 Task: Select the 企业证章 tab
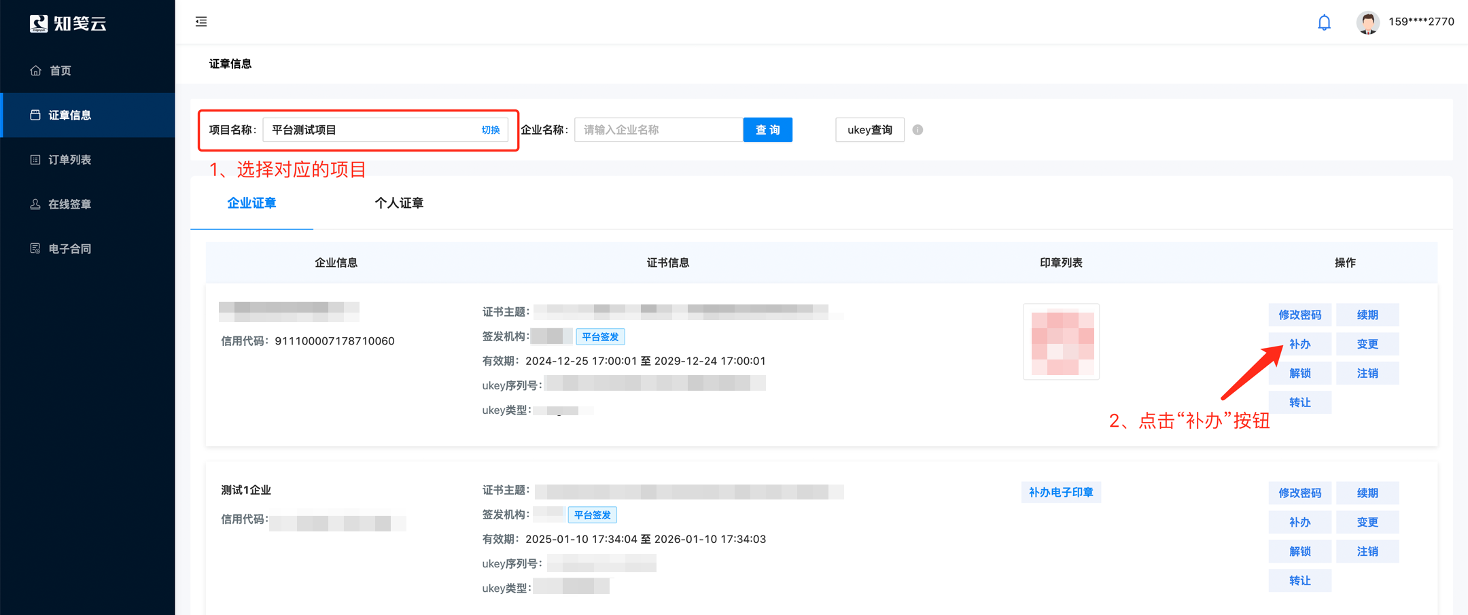point(251,203)
